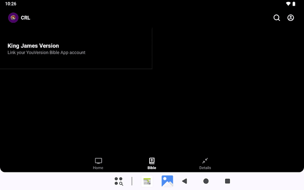Tap the CRL church logo avatar
Screen dimensions: 304x190
pyautogui.click(x=13, y=18)
